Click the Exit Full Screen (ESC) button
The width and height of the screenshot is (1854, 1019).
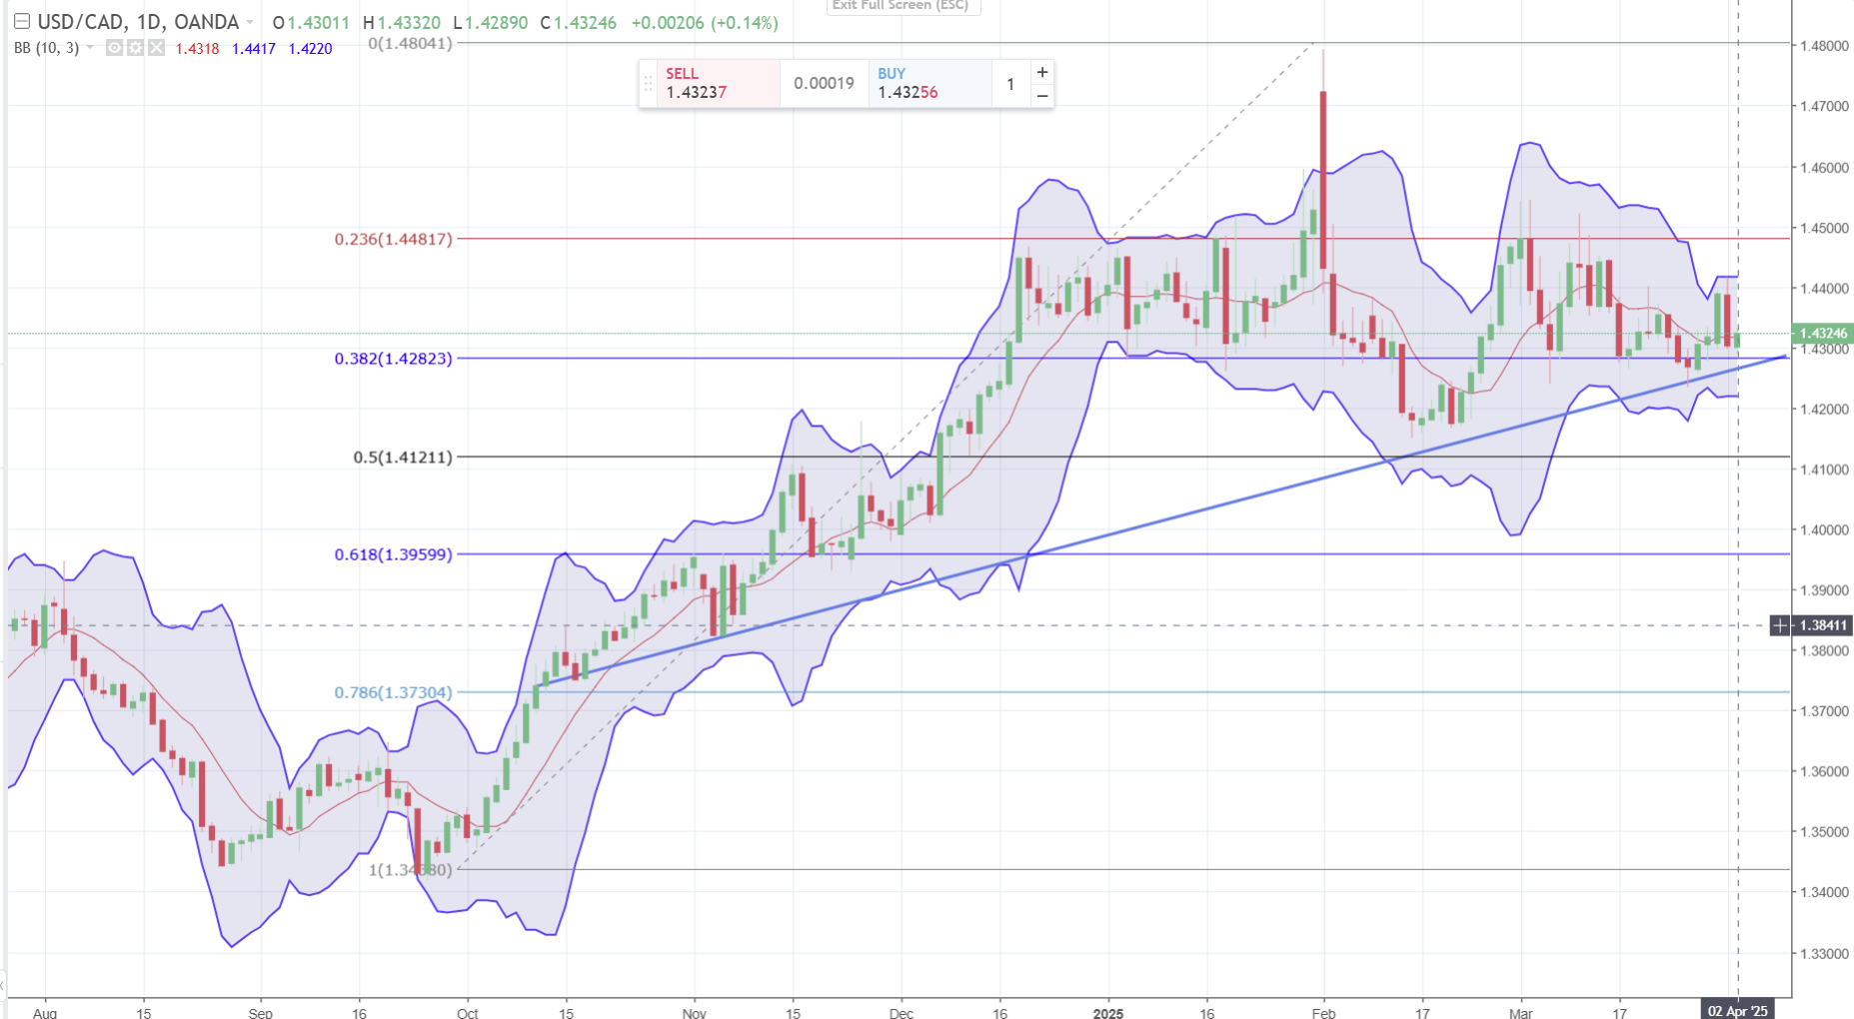point(901,6)
